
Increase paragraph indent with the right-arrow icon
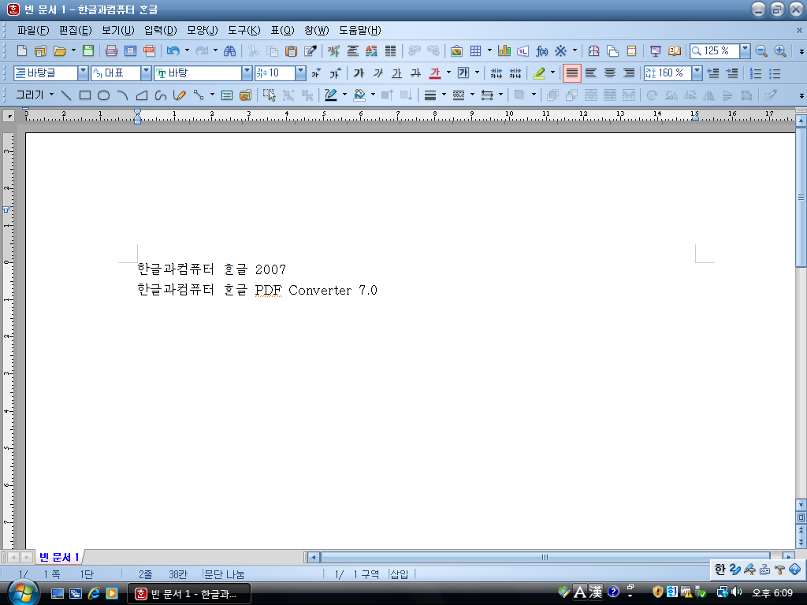point(732,73)
